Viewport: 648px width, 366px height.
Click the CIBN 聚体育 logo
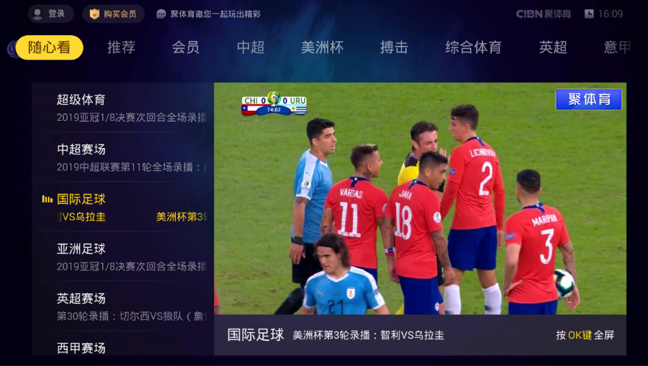(x=543, y=14)
